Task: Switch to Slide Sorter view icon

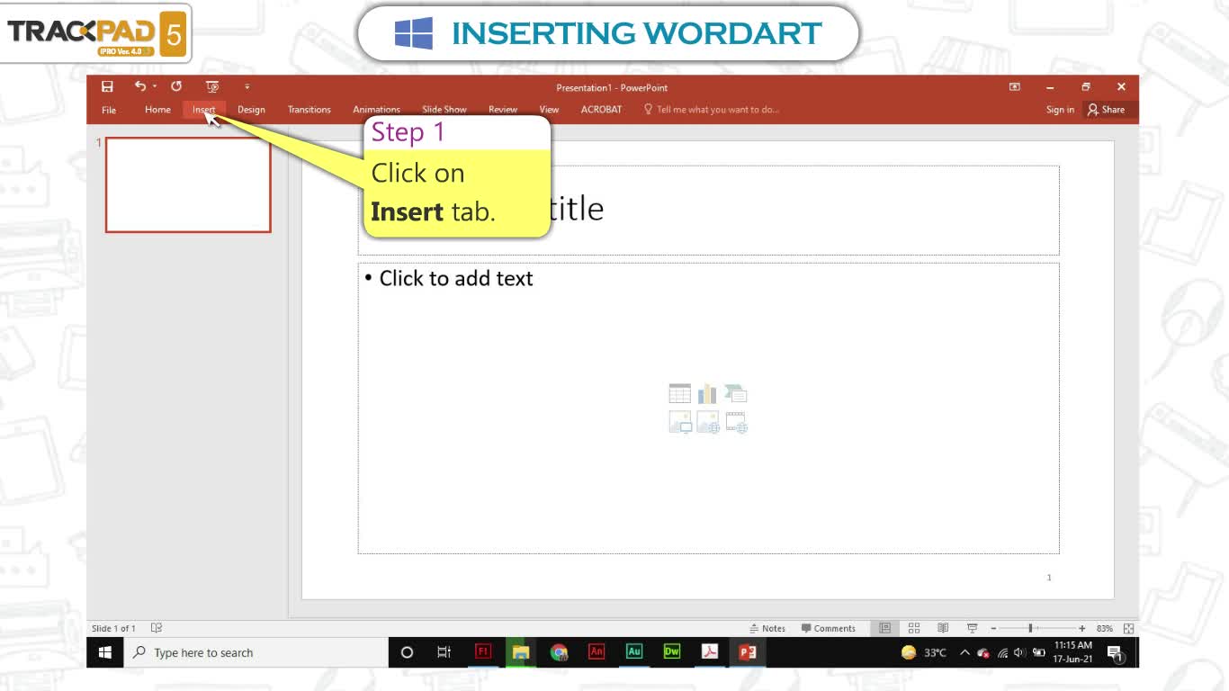Action: 914,628
